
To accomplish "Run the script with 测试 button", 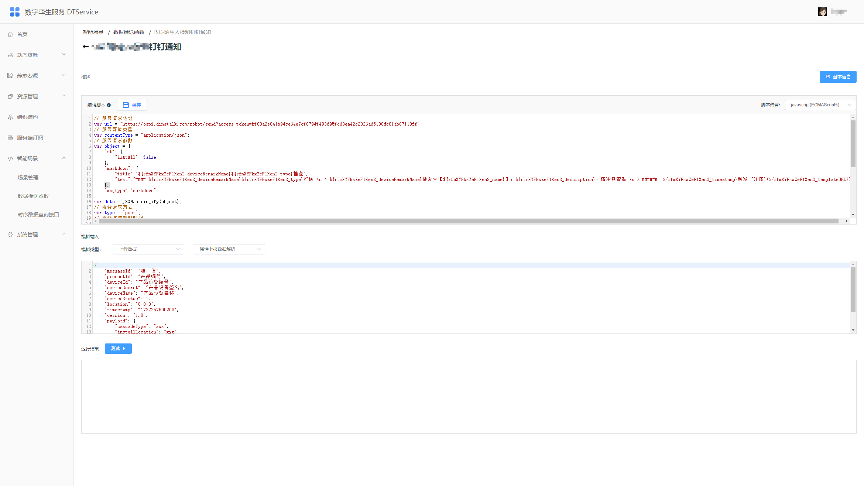I will (118, 349).
